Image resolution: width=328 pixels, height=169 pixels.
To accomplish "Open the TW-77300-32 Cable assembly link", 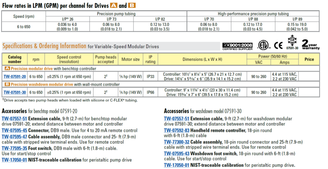I will coord(177,142).
